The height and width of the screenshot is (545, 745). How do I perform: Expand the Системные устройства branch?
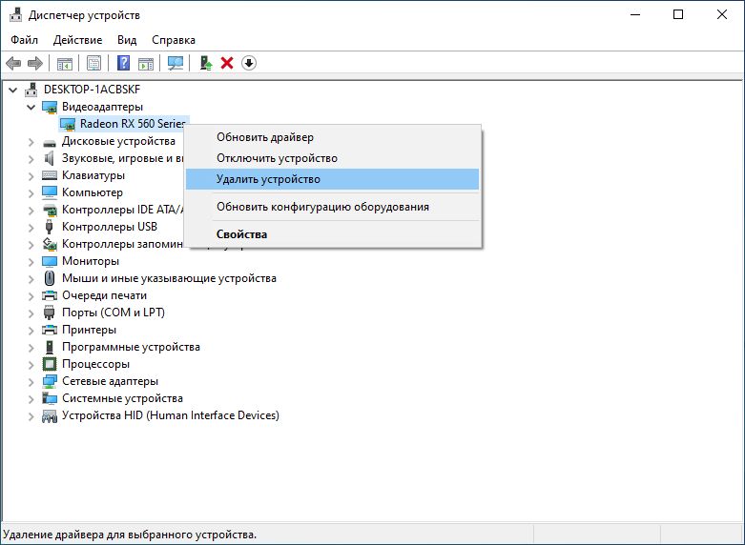(31, 398)
